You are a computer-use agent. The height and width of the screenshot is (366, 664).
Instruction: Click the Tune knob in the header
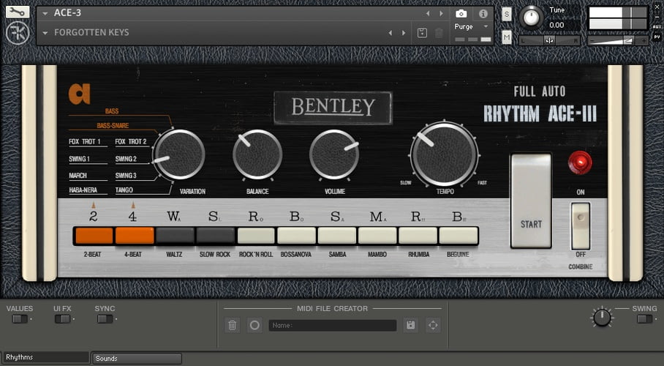tap(531, 18)
